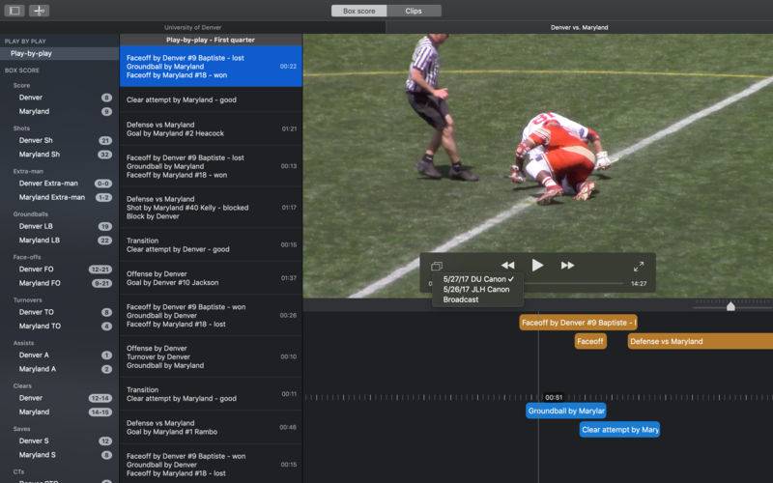Select Goal by Denver #10 Jackson play
The image size is (773, 483).
[211, 278]
